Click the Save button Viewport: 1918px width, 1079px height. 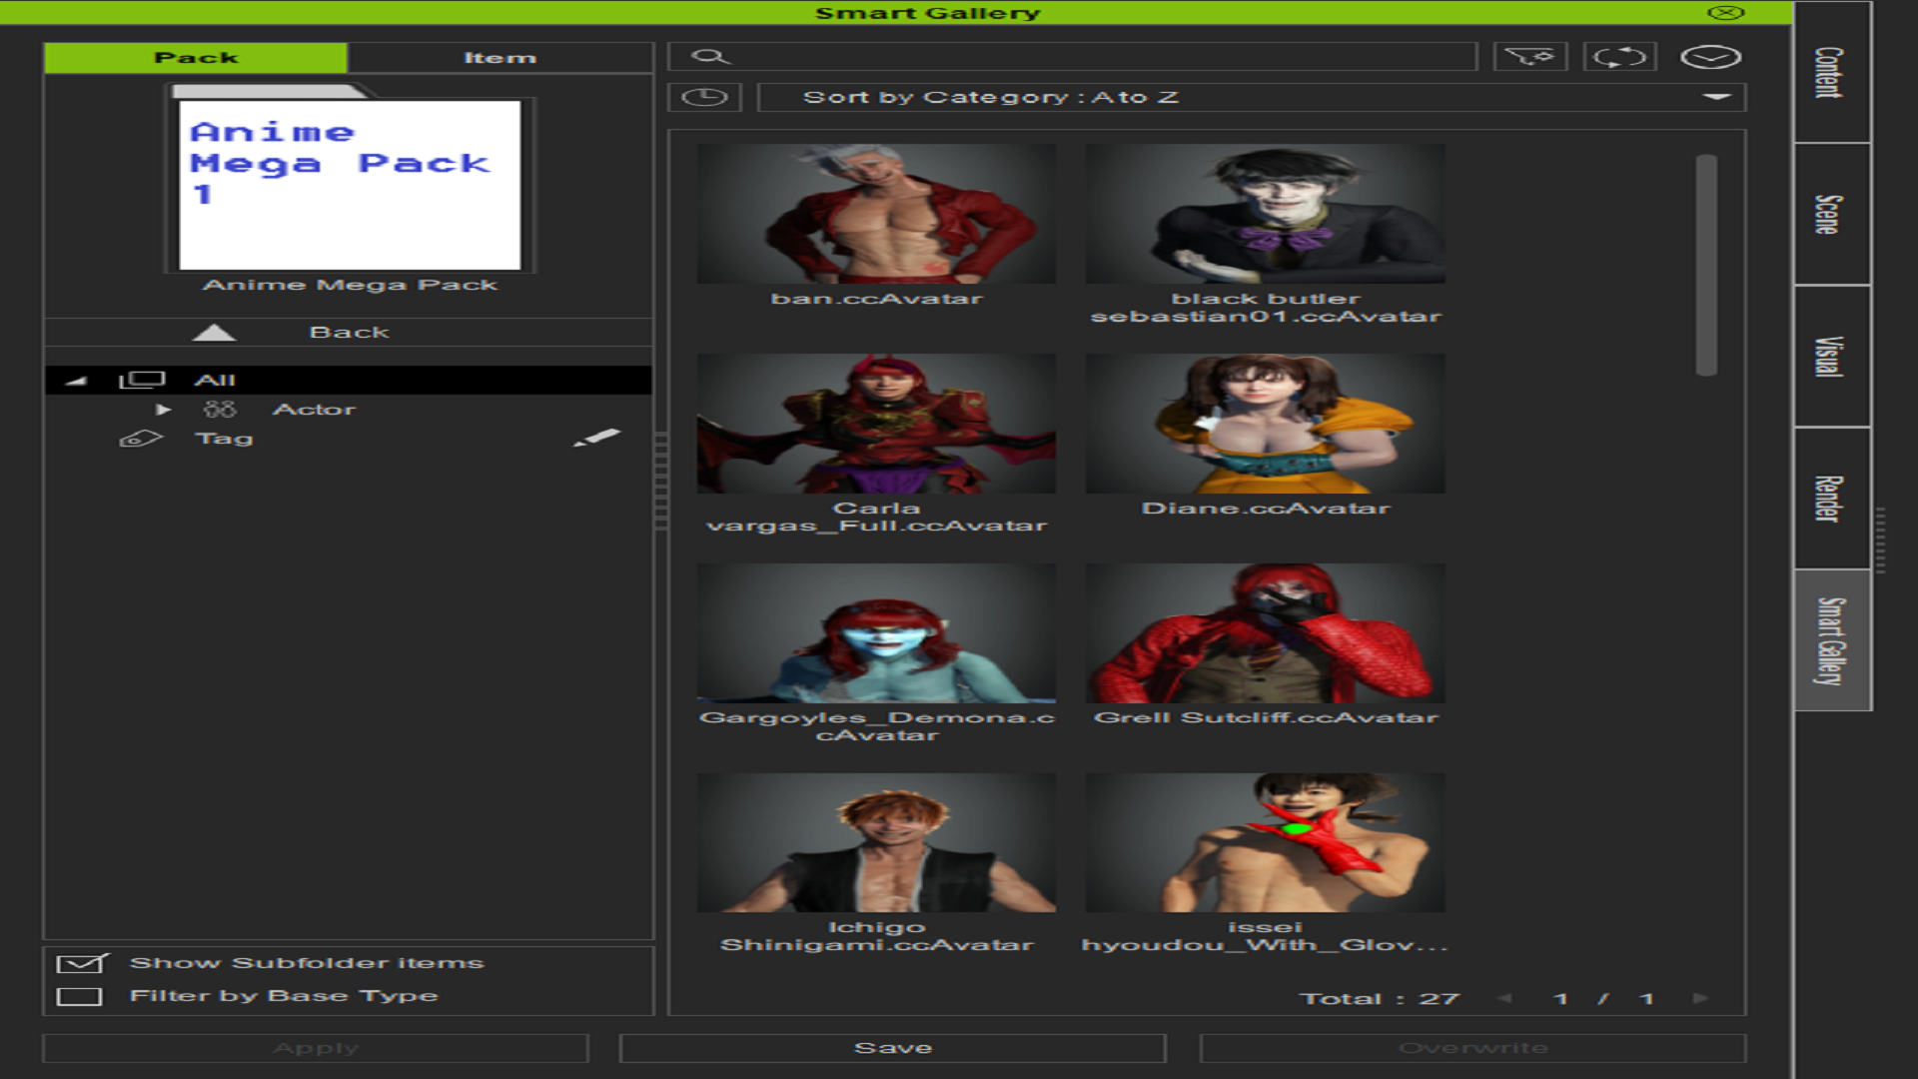[x=893, y=1048]
